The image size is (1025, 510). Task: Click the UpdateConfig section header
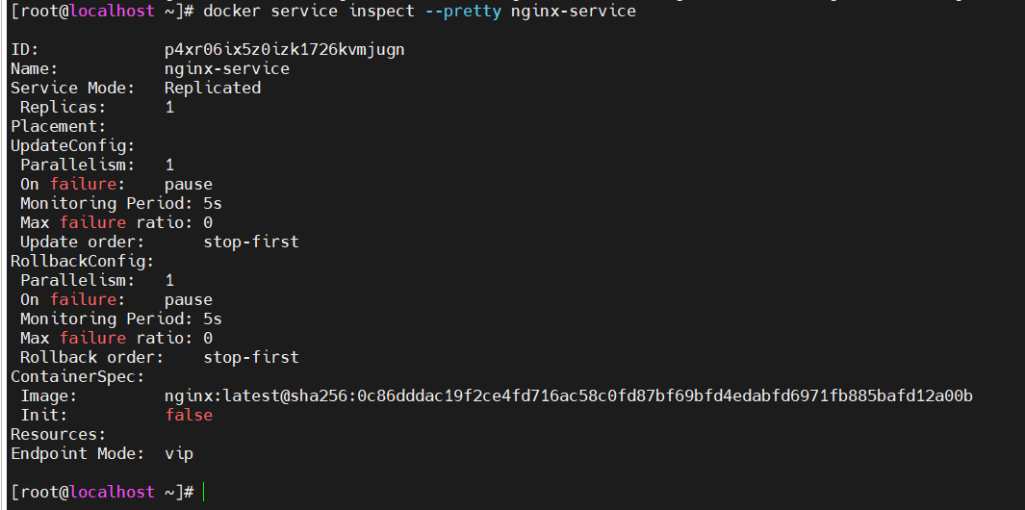pos(72,145)
